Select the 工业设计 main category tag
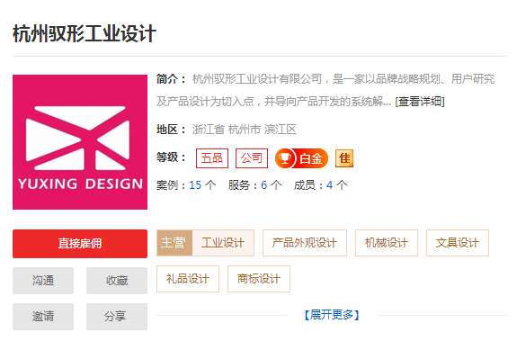This screenshot has width=517, height=341. (223, 243)
